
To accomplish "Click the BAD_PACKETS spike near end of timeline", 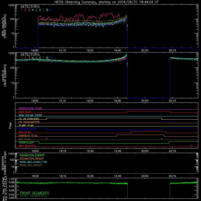I will click(x=191, y=146).
